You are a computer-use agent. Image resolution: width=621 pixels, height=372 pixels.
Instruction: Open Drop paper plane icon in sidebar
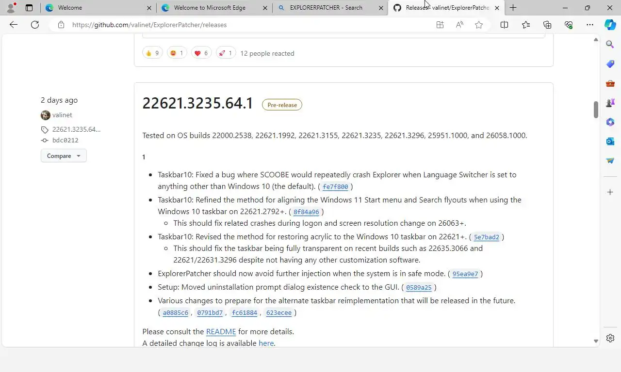pos(610,161)
